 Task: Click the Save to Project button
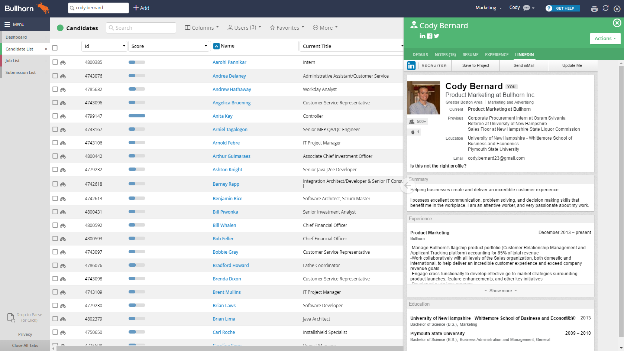(475, 65)
